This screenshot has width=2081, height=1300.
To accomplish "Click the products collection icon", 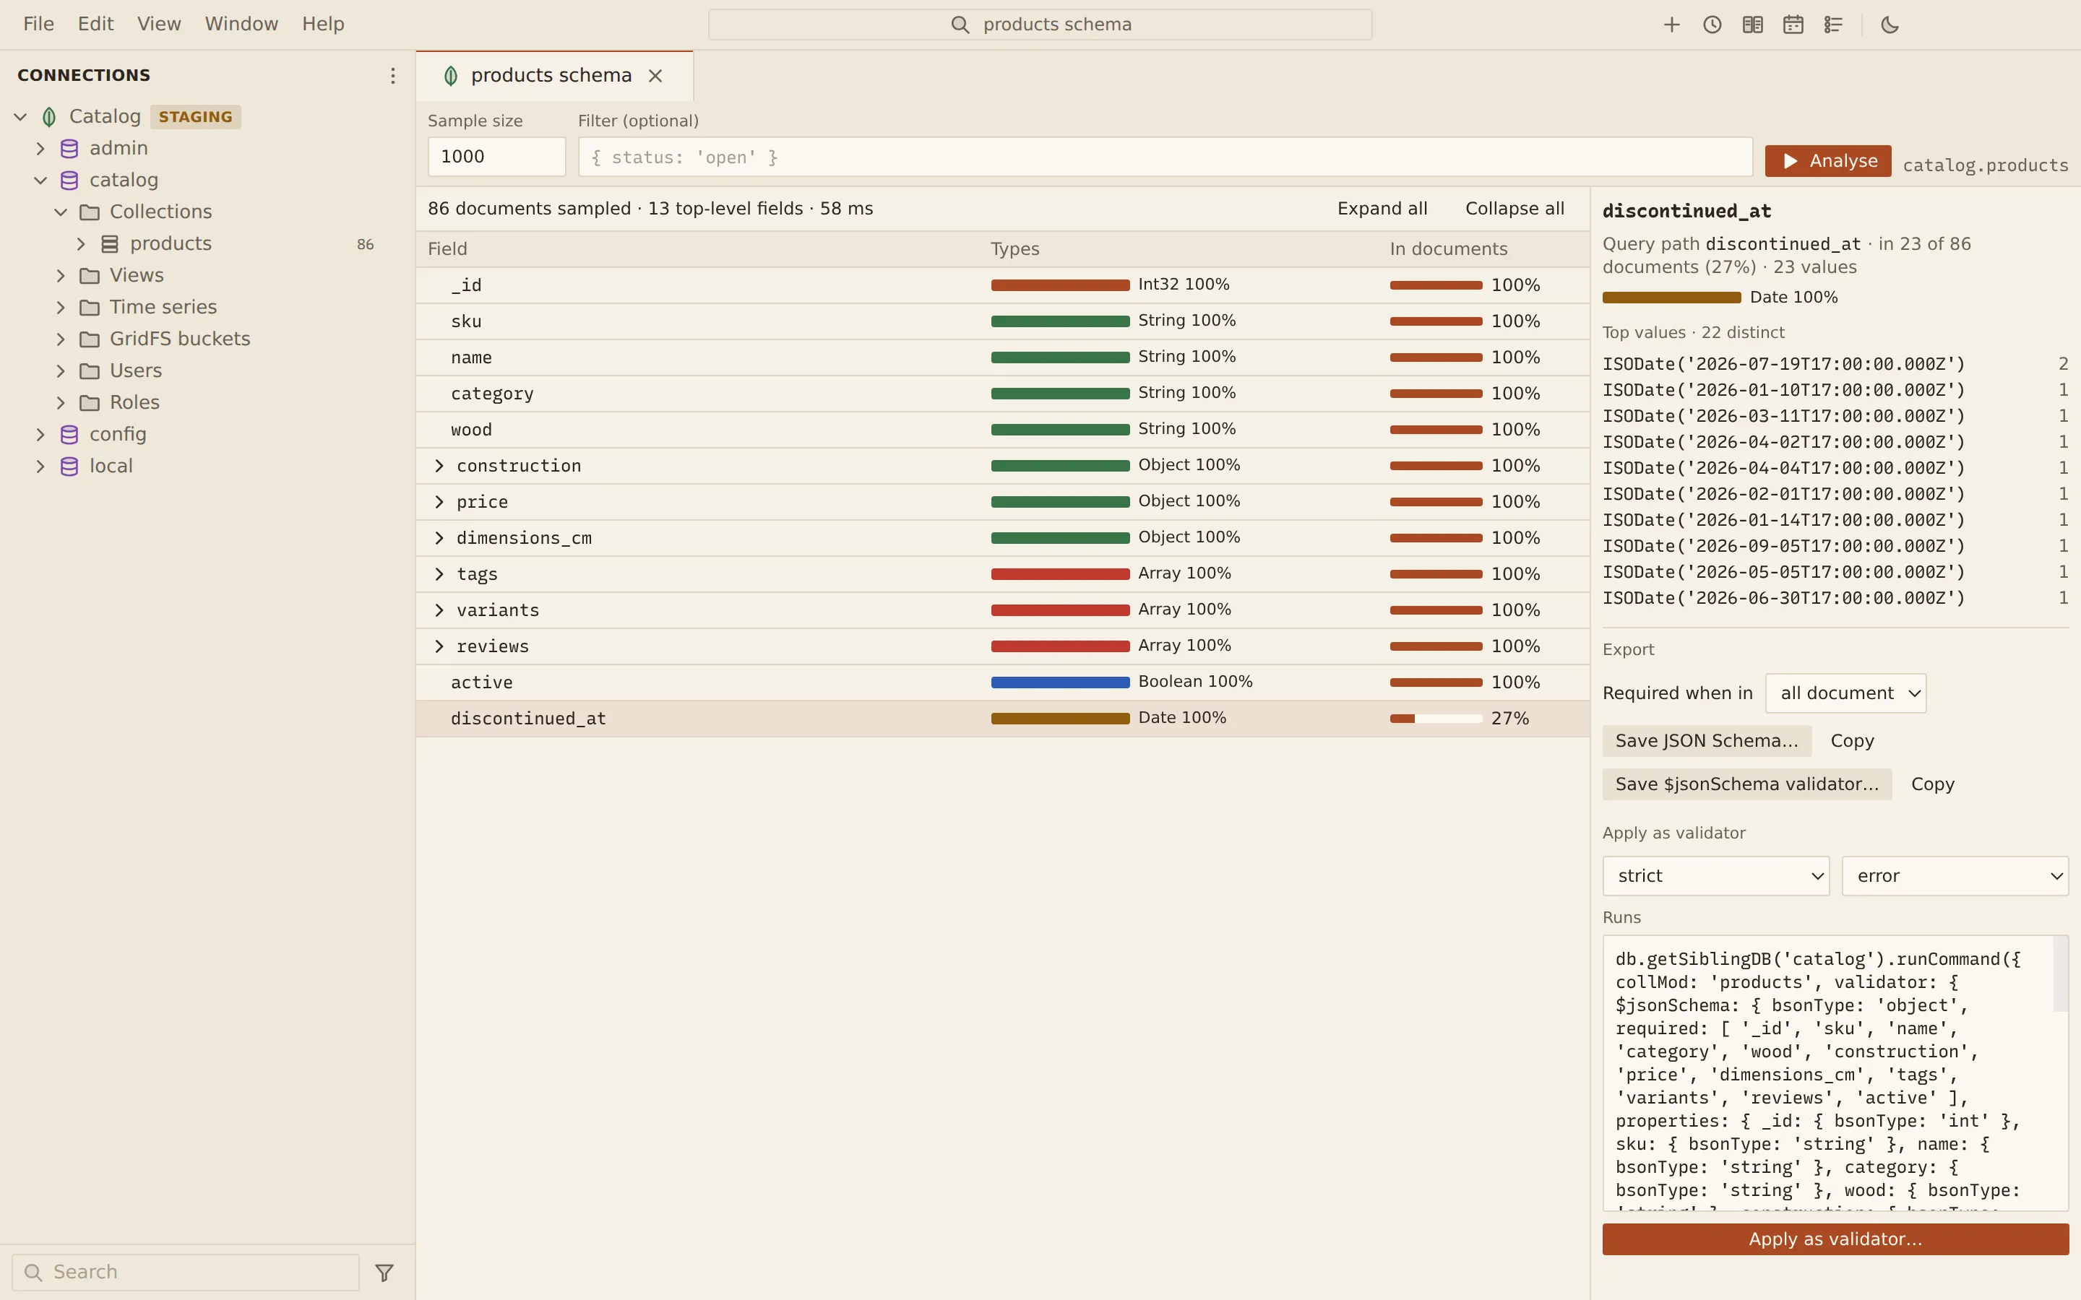I will [x=110, y=243].
